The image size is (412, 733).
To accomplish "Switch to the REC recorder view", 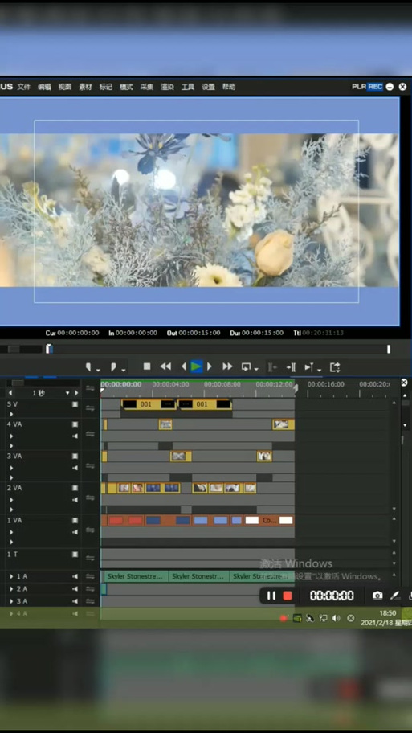I will coord(375,87).
